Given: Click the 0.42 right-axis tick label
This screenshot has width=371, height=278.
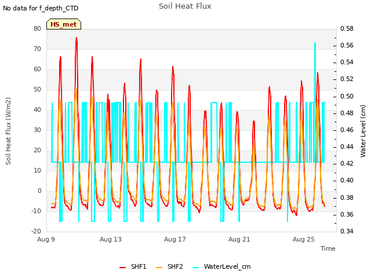Looking at the screenshot, I should 347,163.
